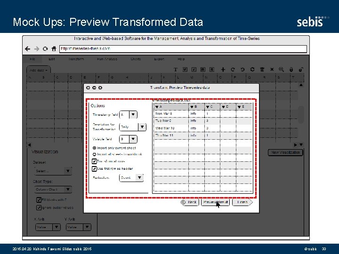
Task: Click the undo counter-clockwise arrow icon
Action: 242,69
